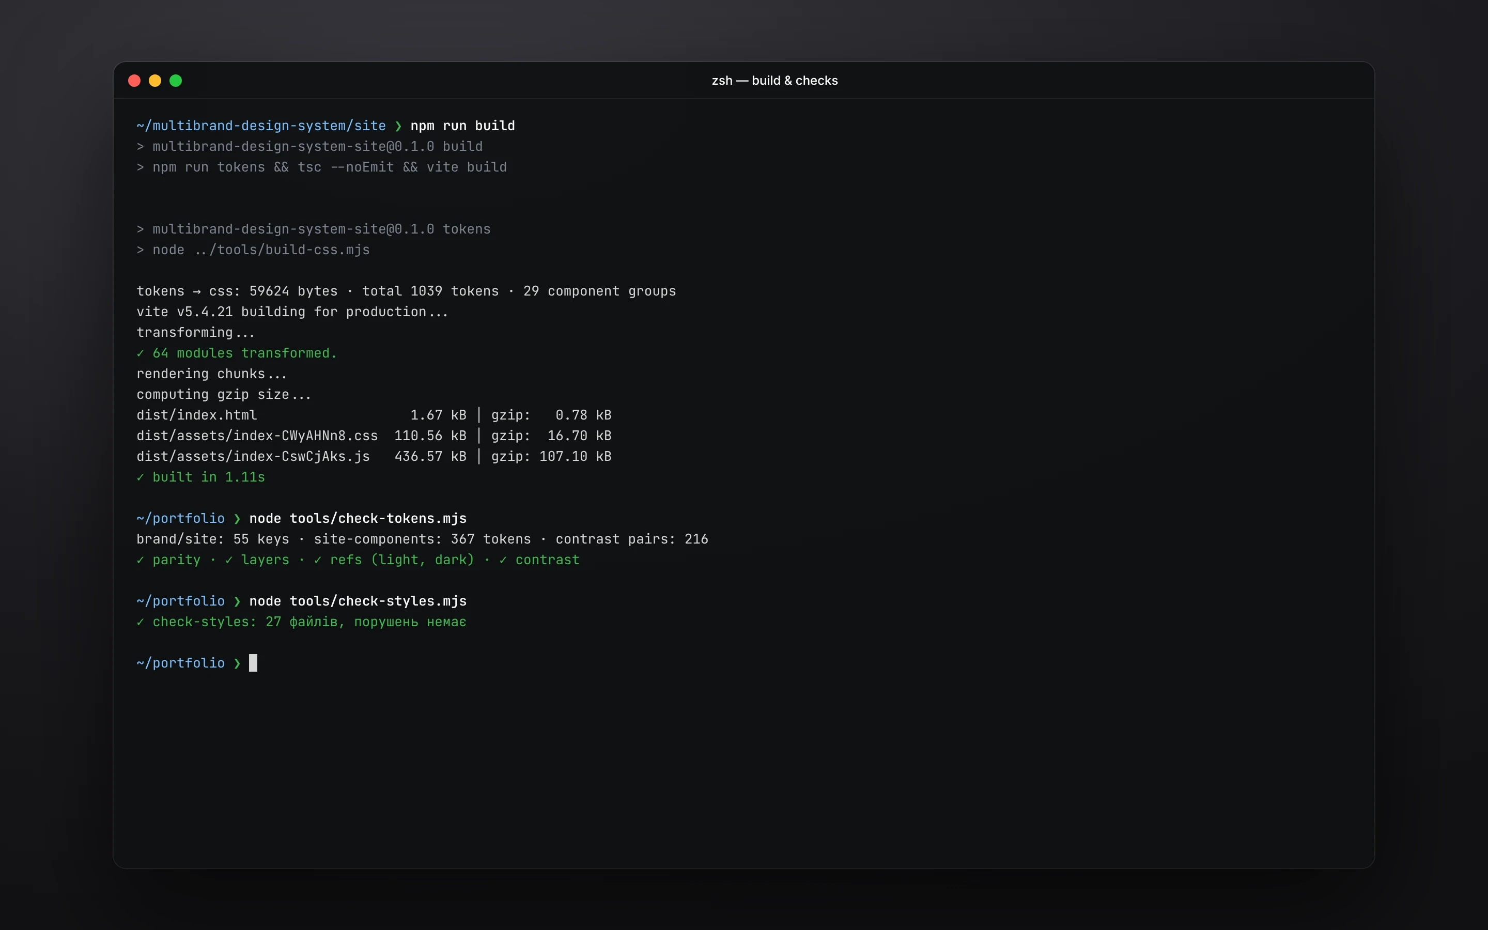Viewport: 1488px width, 930px height.
Task: Click 'contrast pairs: 216' text
Action: pyautogui.click(x=632, y=539)
